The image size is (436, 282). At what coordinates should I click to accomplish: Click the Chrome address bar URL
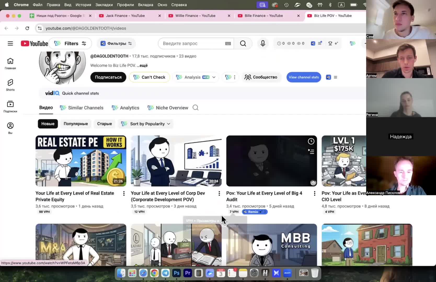point(86,28)
